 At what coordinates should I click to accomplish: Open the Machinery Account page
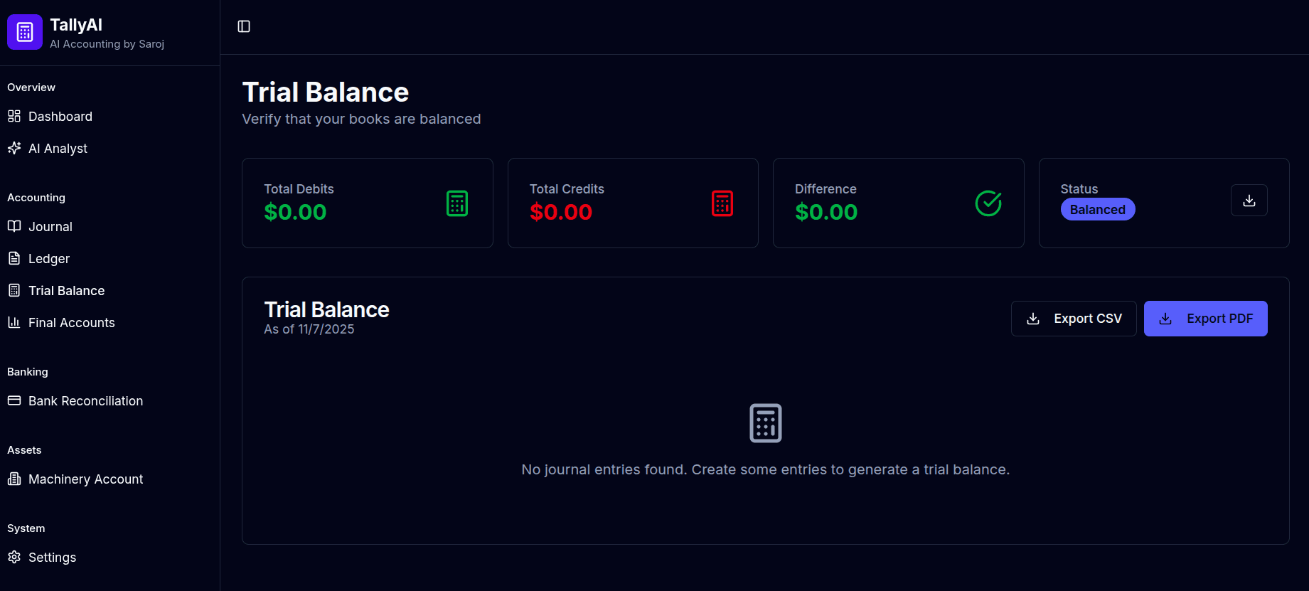(x=85, y=479)
